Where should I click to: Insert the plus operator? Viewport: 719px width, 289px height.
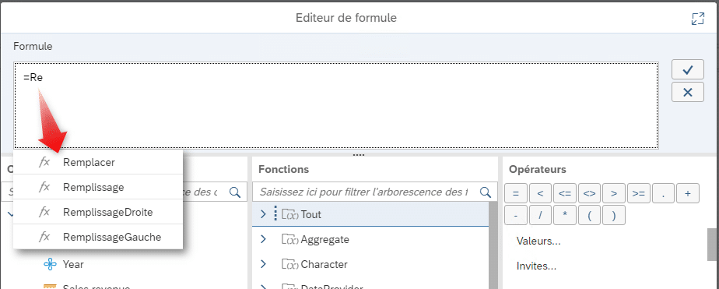tap(687, 194)
